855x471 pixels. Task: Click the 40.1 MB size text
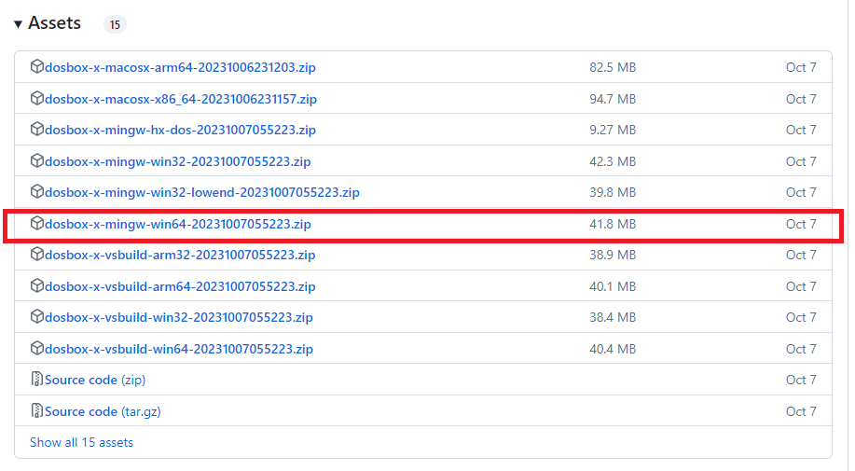(x=613, y=286)
